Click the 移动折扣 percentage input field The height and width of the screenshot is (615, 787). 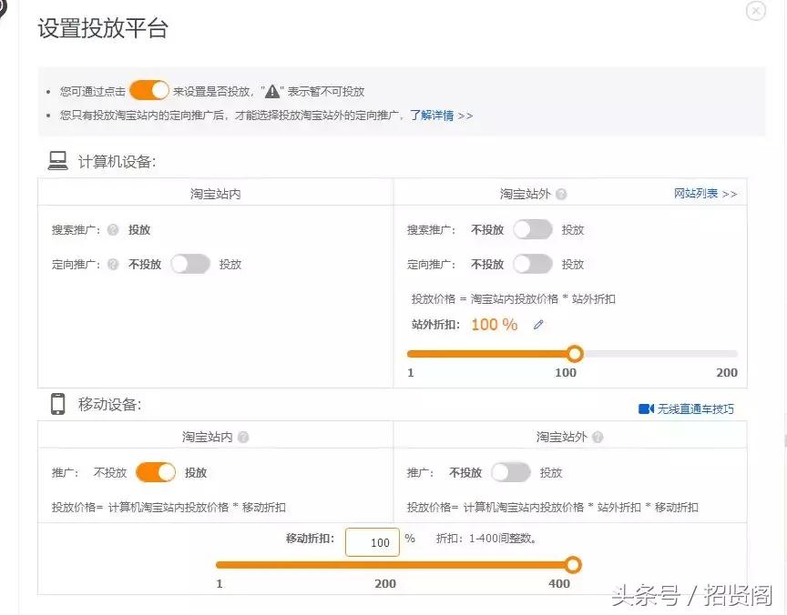coord(373,542)
